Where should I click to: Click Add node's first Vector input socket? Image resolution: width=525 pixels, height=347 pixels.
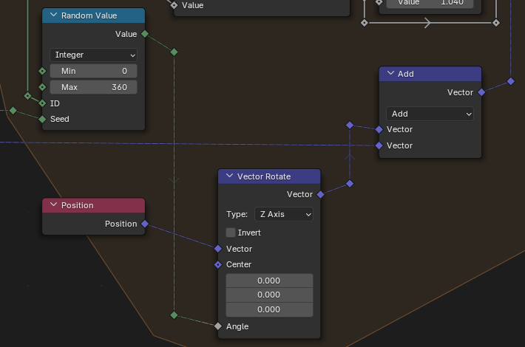[x=379, y=129]
